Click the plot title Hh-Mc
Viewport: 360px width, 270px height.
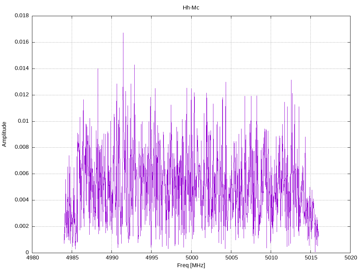(191, 8)
